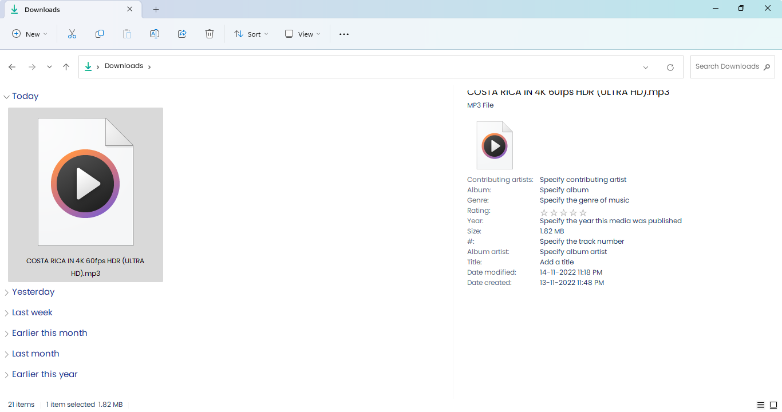The height and width of the screenshot is (412, 782).
Task: Navigate up to the parent folder
Action: click(66, 67)
